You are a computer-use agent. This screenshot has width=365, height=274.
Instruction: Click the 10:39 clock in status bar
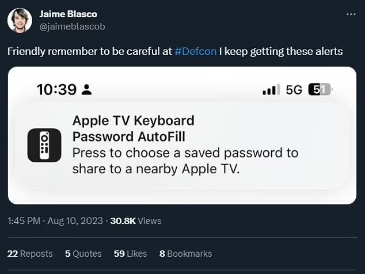[56, 90]
